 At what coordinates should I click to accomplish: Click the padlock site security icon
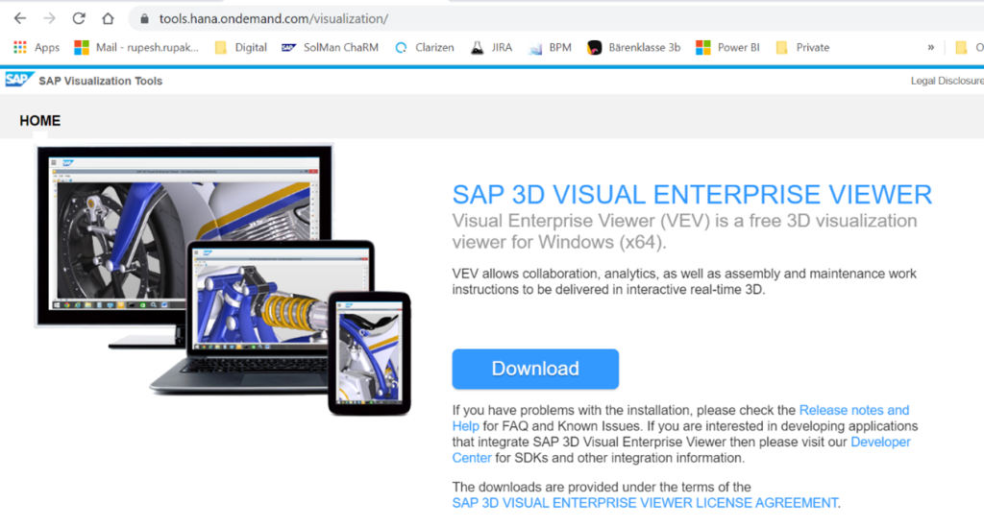(x=144, y=18)
